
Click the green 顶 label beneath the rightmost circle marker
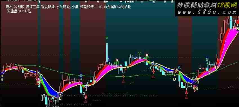click(148, 58)
